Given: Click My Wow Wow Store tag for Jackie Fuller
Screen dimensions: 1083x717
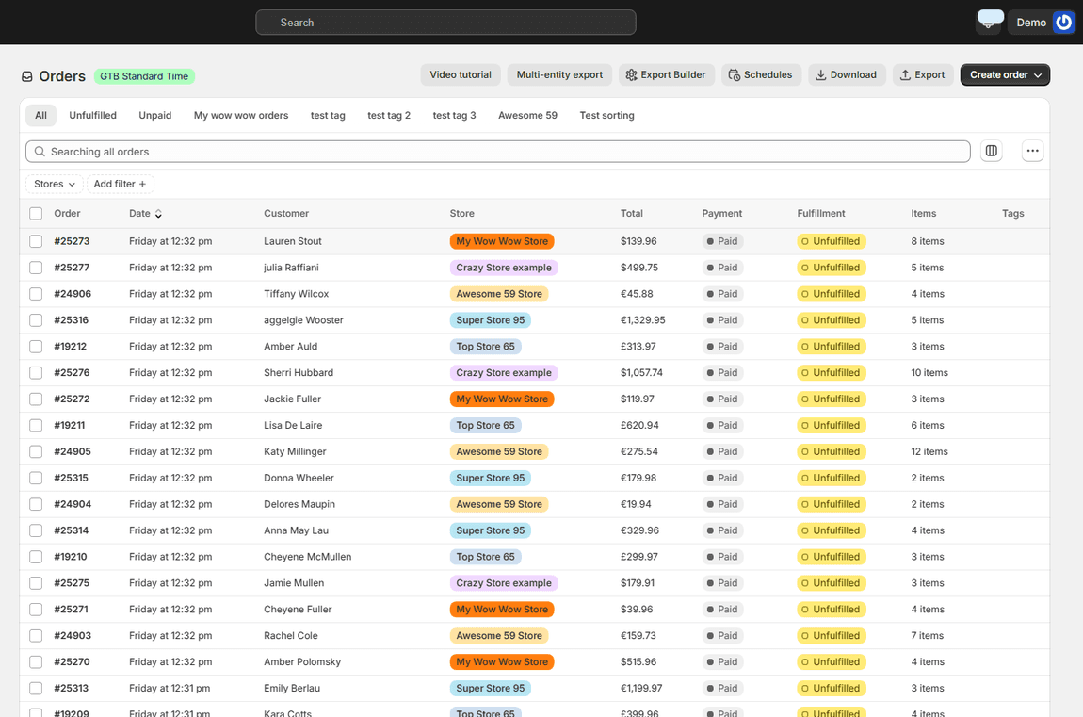Looking at the screenshot, I should point(502,399).
